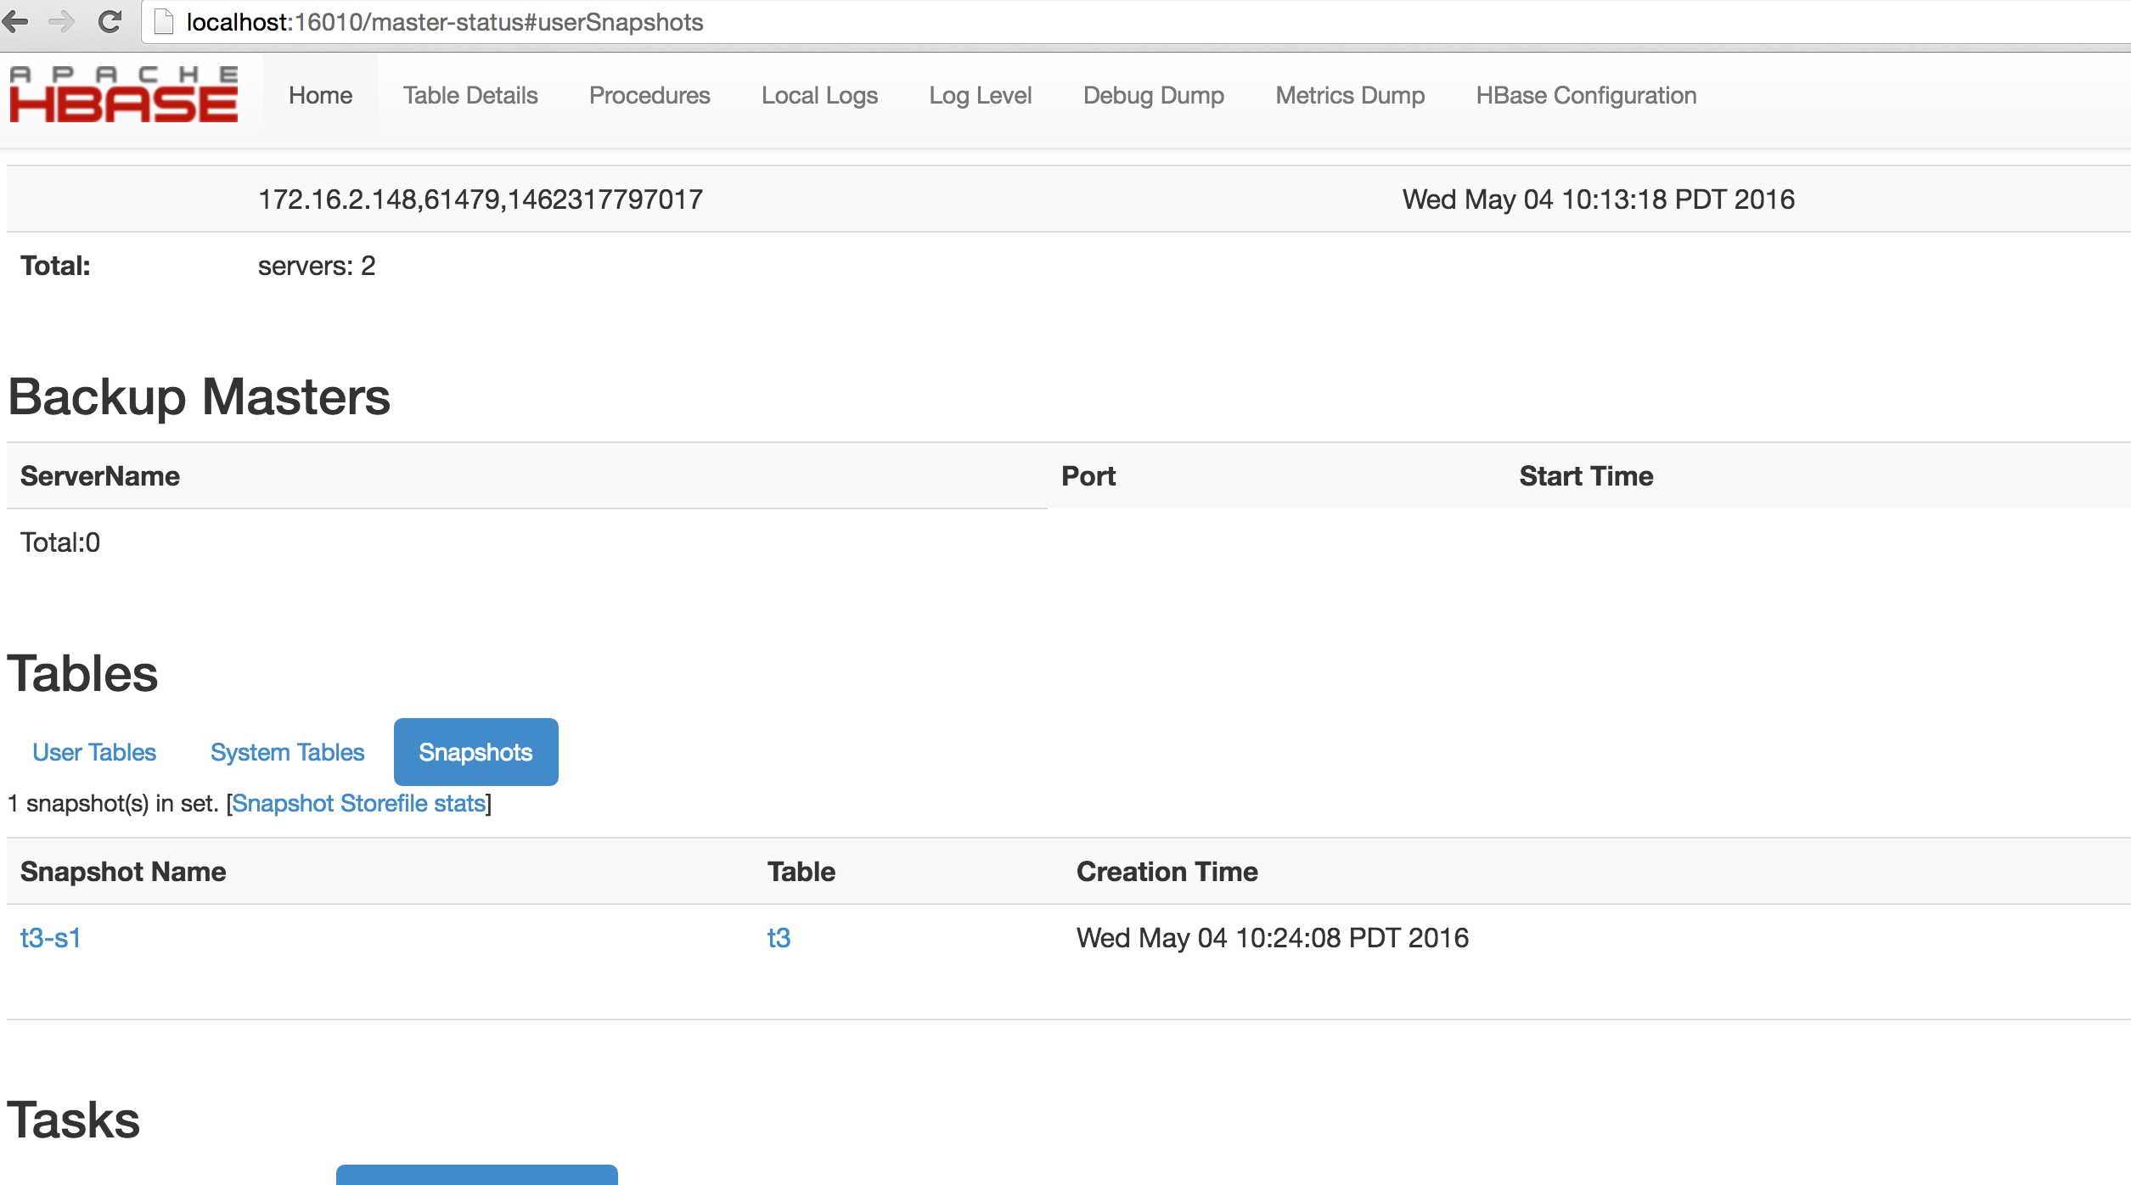Select the Snapshots tab

(x=473, y=750)
